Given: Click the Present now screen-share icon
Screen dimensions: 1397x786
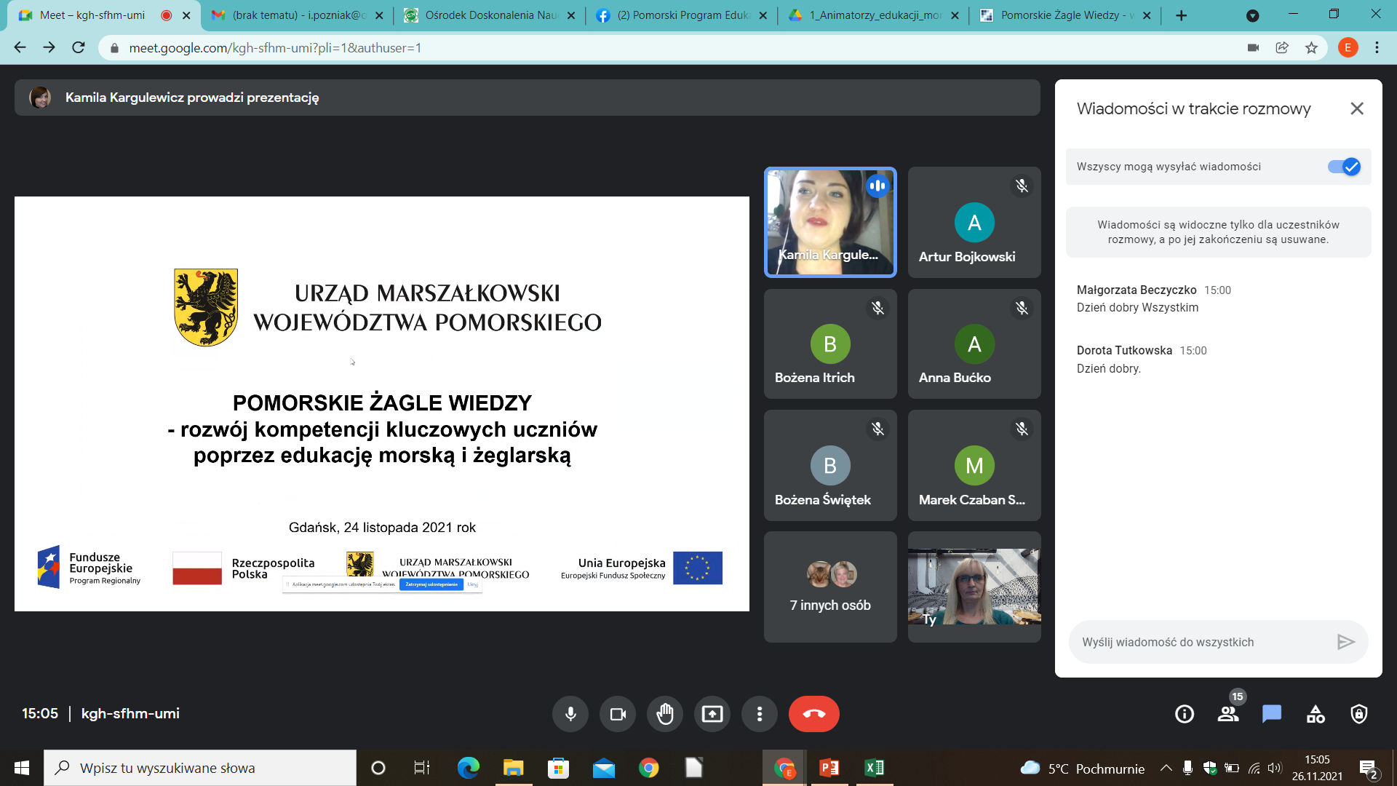Looking at the screenshot, I should pos(712,714).
